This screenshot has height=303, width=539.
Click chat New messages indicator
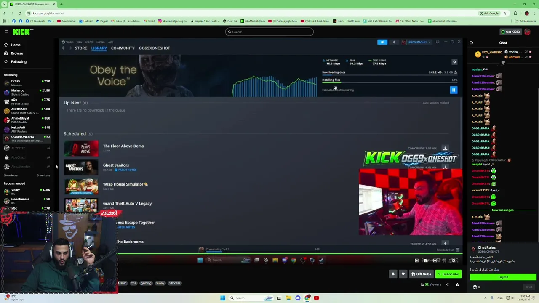point(503,210)
